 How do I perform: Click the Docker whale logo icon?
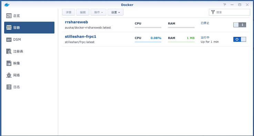pyautogui.click(x=7, y=5)
